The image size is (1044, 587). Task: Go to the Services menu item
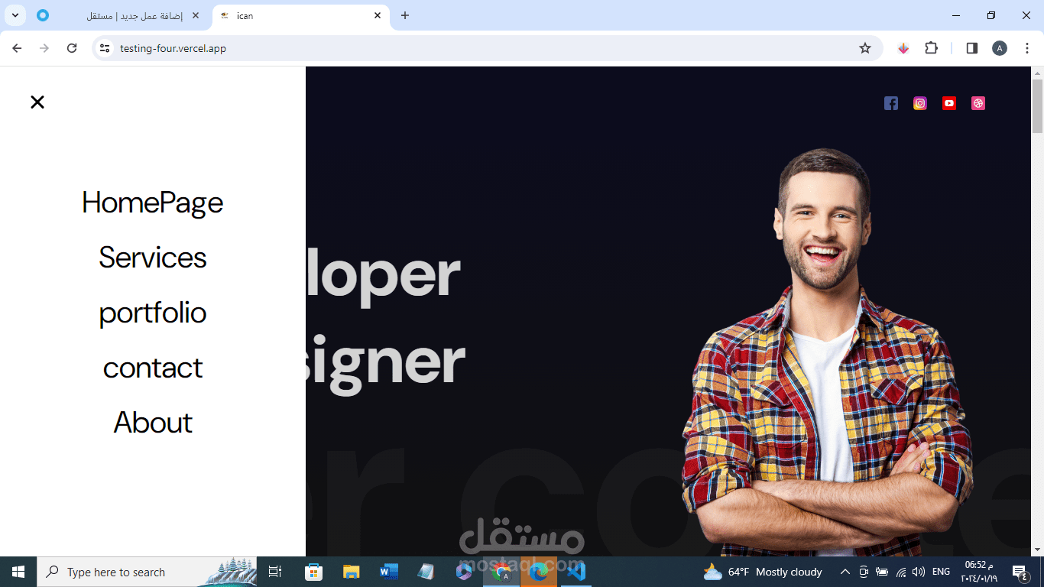[153, 258]
